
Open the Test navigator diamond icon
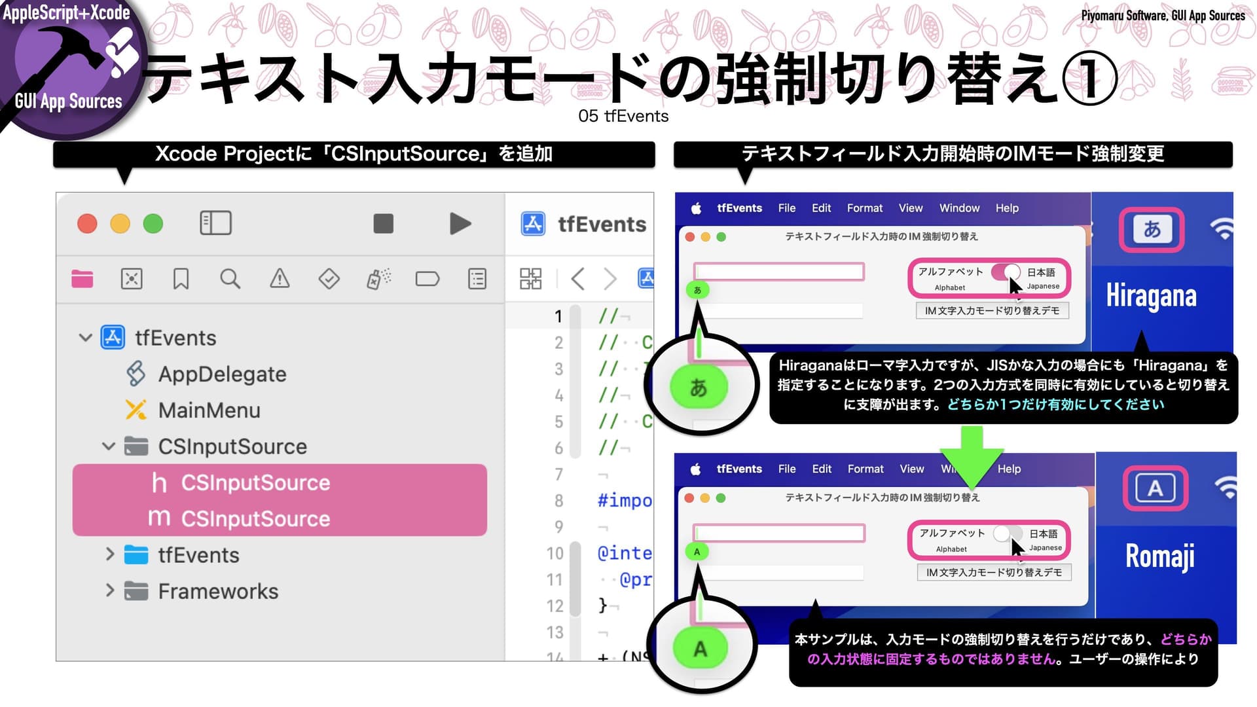click(329, 279)
